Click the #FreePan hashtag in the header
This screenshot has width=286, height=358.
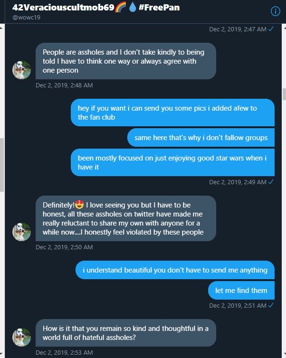pyautogui.click(x=159, y=7)
